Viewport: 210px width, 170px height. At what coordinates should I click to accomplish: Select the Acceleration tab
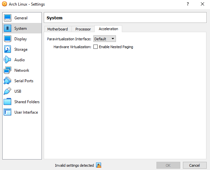click(x=108, y=29)
